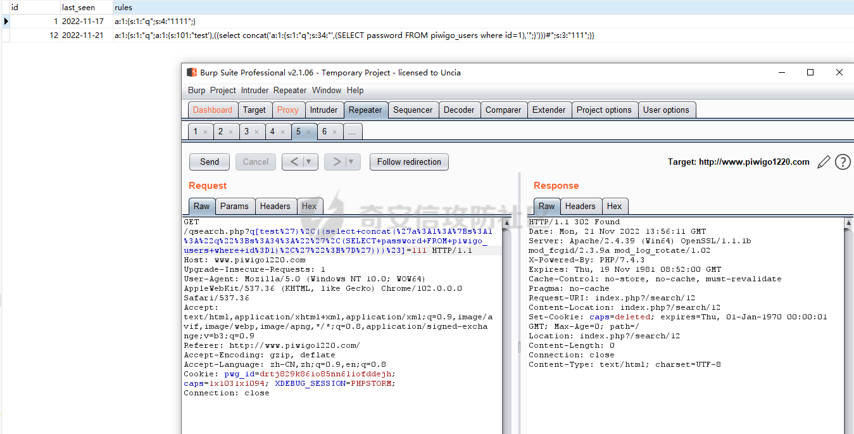Click the 'Content-Length: 0' response line
The width and height of the screenshot is (854, 434).
pyautogui.click(x=571, y=345)
